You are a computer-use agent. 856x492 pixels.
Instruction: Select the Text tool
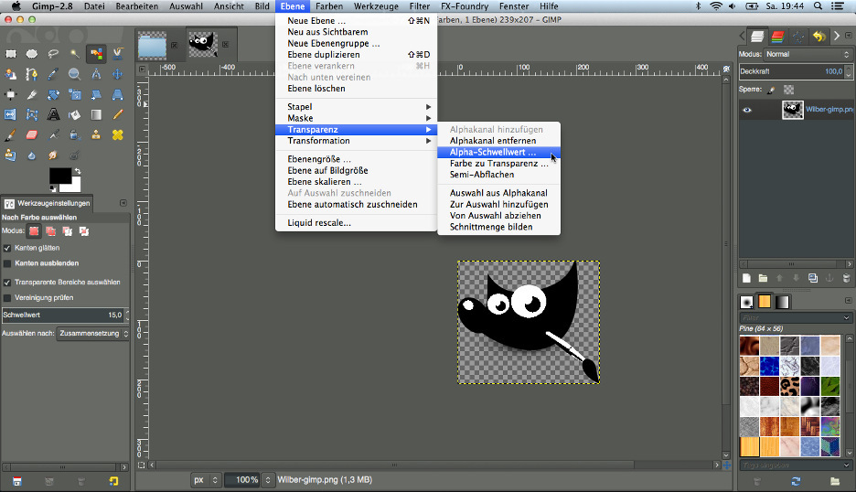pyautogui.click(x=53, y=114)
